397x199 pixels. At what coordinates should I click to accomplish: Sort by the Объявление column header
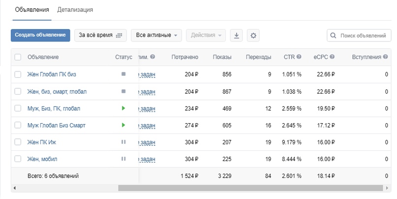43,57
